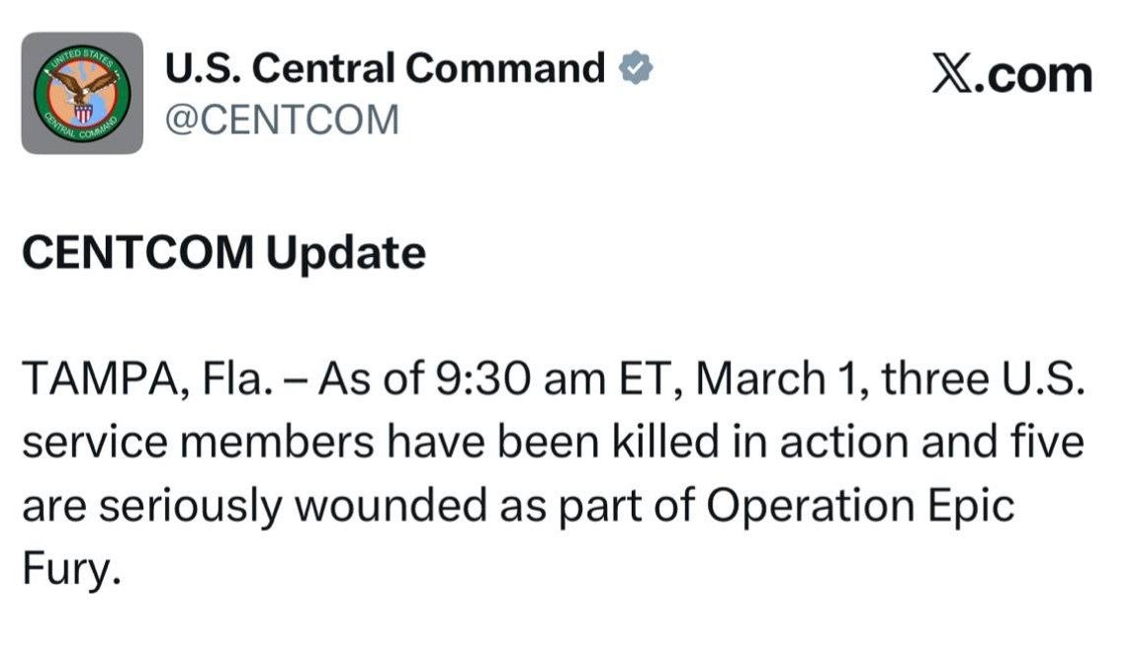The width and height of the screenshot is (1136, 663).
Task: Open the CENTCOM profile avatar
Action: tap(82, 93)
